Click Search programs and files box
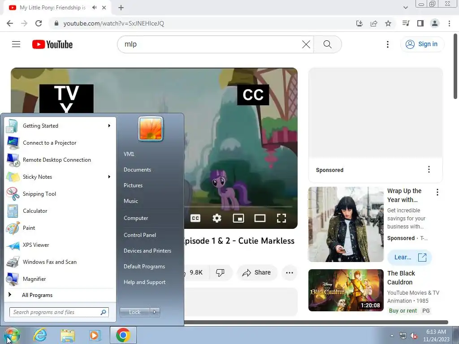Image resolution: width=459 pixels, height=344 pixels. point(59,312)
